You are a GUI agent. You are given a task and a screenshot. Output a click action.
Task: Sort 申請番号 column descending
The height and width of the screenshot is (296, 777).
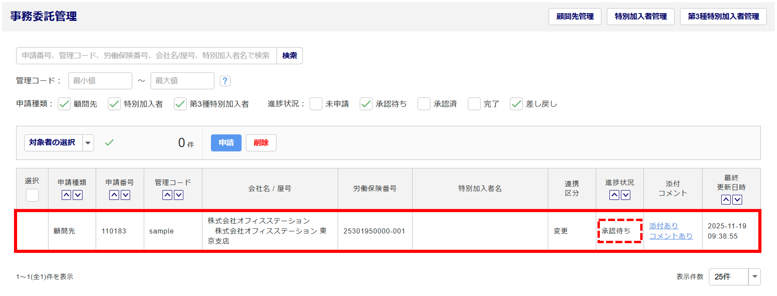pyautogui.click(x=125, y=195)
